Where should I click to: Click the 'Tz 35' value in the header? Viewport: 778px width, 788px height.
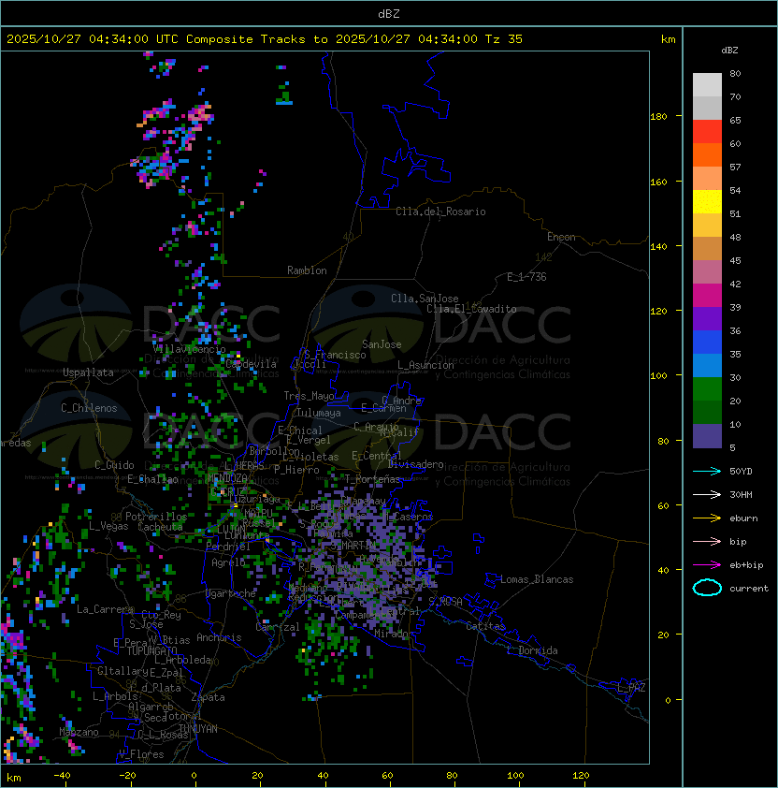point(504,39)
